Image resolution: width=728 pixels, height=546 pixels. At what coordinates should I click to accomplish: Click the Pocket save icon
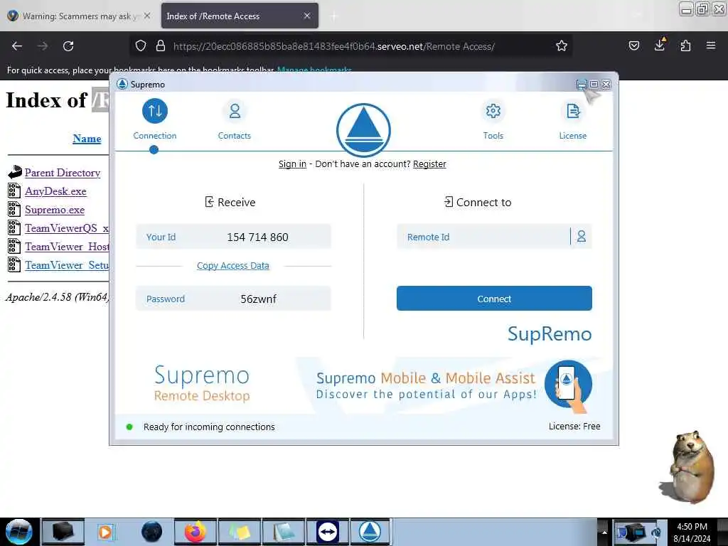point(634,45)
